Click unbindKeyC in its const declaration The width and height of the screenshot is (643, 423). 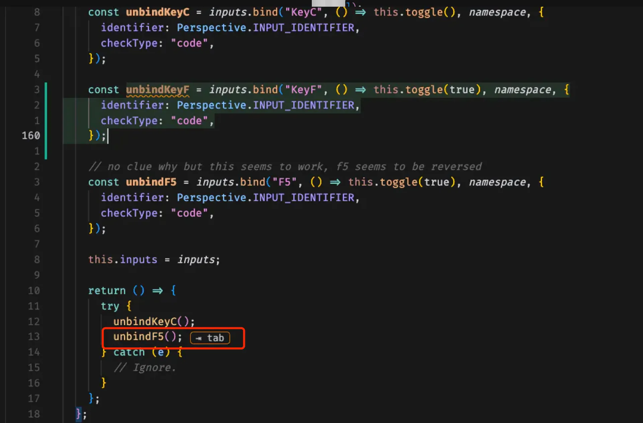(x=157, y=12)
